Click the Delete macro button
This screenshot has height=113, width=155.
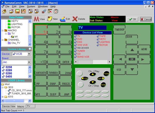(x=79, y=19)
